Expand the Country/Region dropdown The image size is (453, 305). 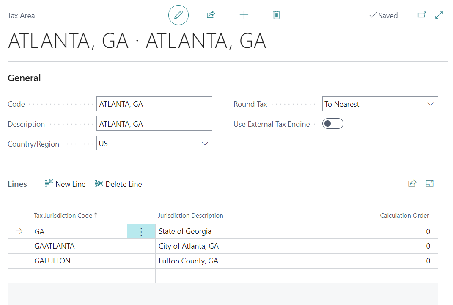[205, 144]
